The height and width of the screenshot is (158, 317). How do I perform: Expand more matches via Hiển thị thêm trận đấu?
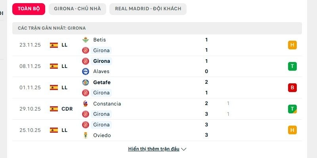[x=154, y=149]
